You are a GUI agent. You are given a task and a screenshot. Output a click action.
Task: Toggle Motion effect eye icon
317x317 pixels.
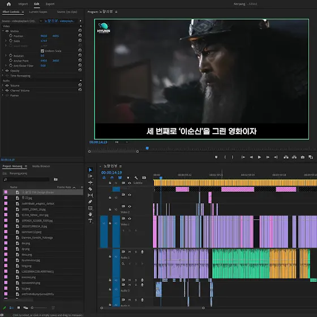tap(7, 31)
